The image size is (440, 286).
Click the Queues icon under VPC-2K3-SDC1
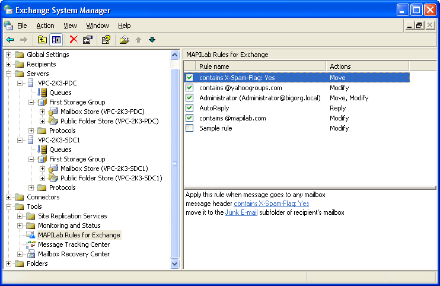point(42,150)
